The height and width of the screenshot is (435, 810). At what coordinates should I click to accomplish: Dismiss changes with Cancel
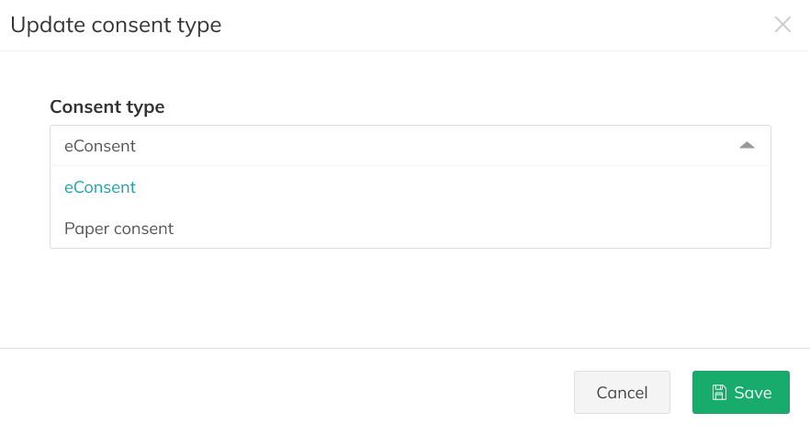pos(622,393)
